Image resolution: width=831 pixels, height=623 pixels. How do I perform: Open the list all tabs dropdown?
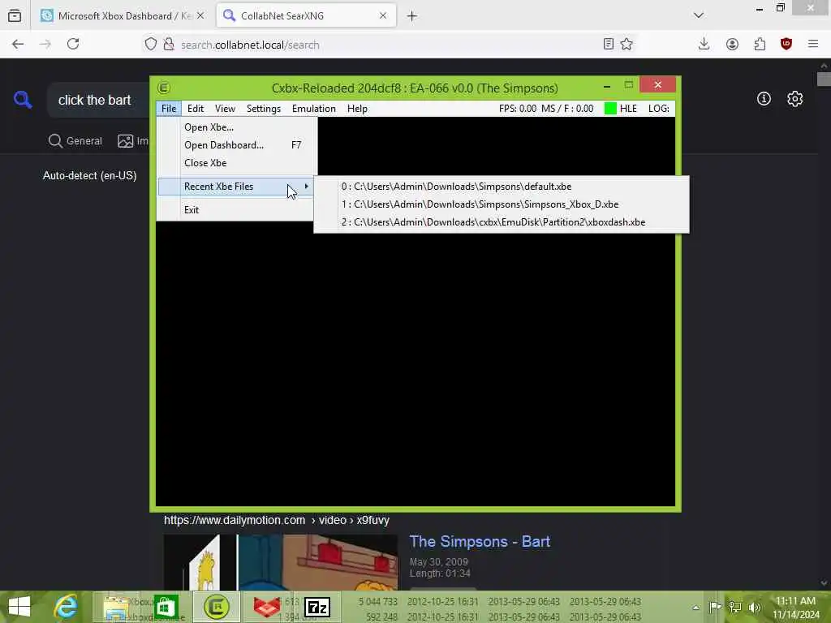(x=699, y=15)
